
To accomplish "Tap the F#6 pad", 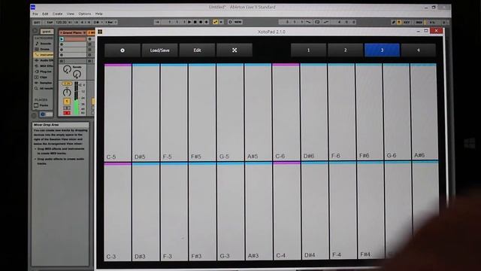I will pyautogui.click(x=369, y=111).
